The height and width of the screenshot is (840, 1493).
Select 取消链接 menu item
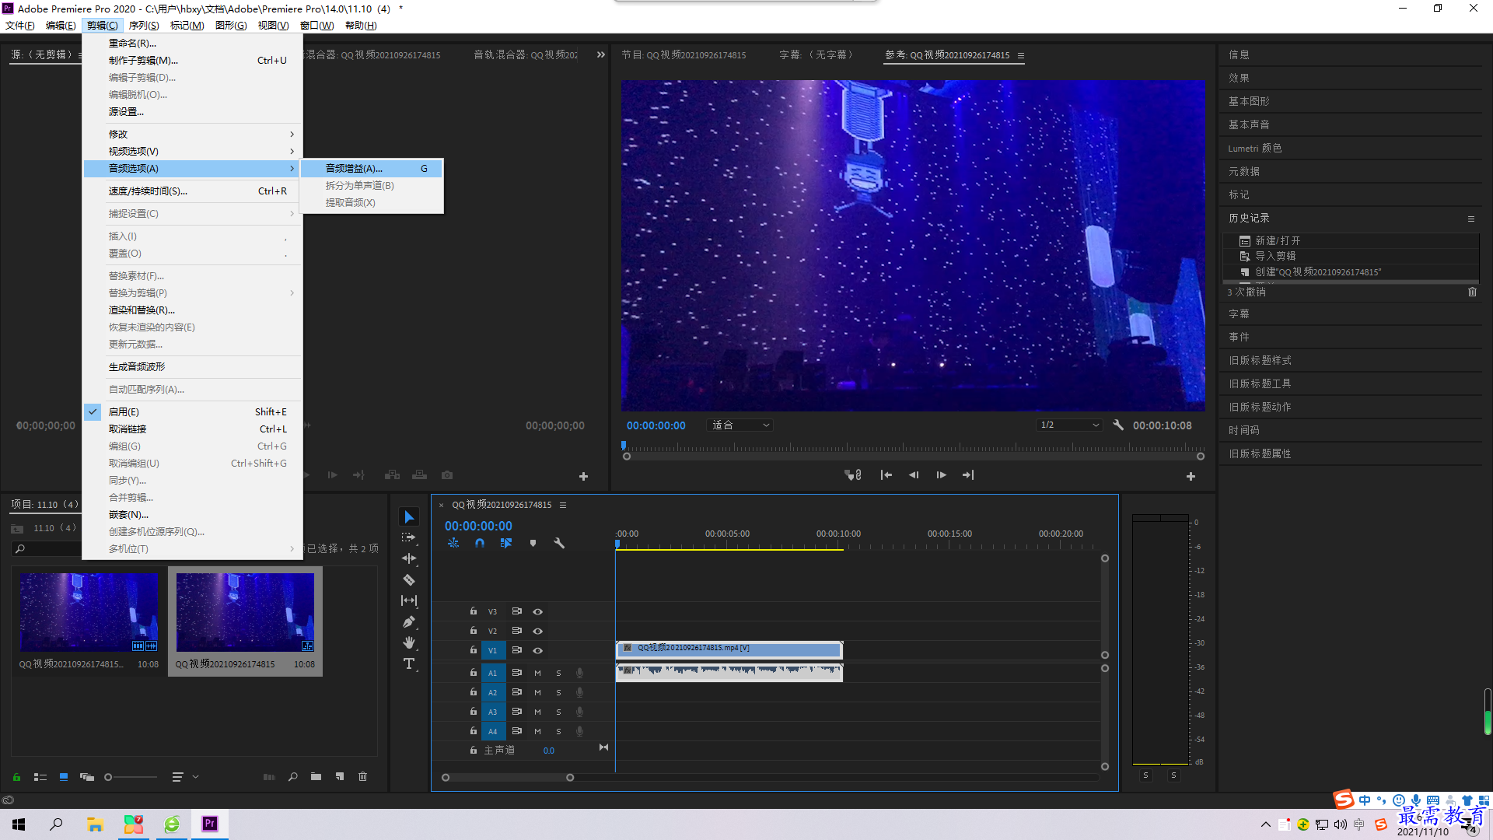click(x=193, y=429)
